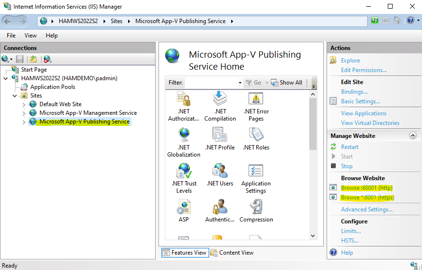
Task: Open the .NET Authorization feature icon
Action: click(184, 99)
